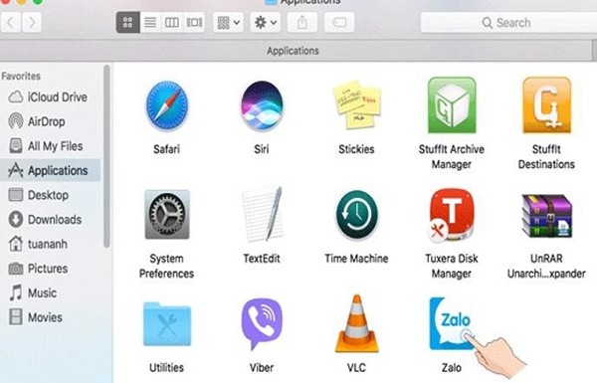Click the VLC name label
The width and height of the screenshot is (597, 383).
point(357,367)
